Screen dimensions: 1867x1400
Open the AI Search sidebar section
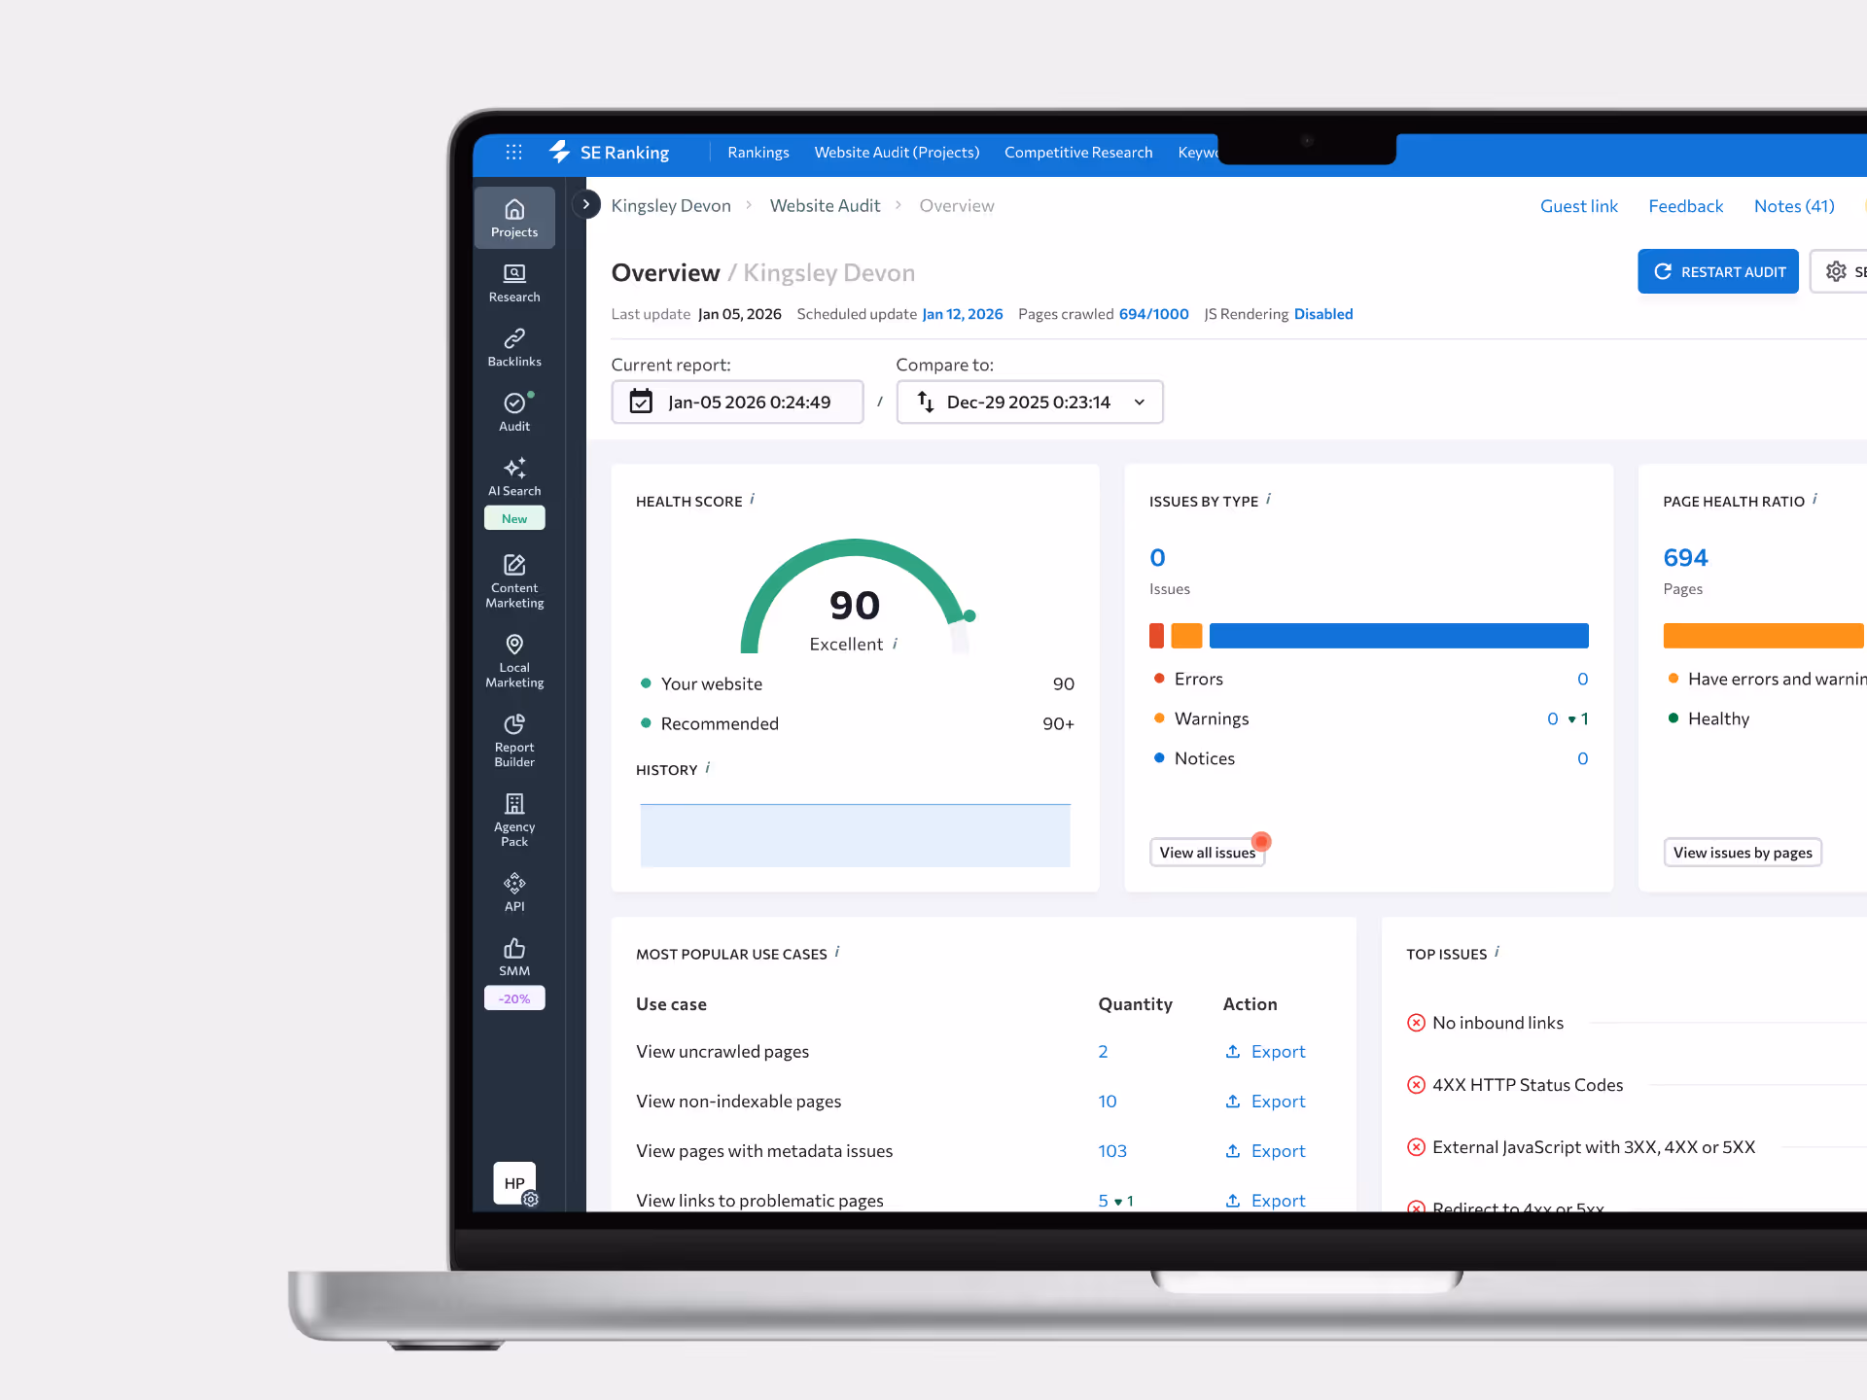coord(514,476)
